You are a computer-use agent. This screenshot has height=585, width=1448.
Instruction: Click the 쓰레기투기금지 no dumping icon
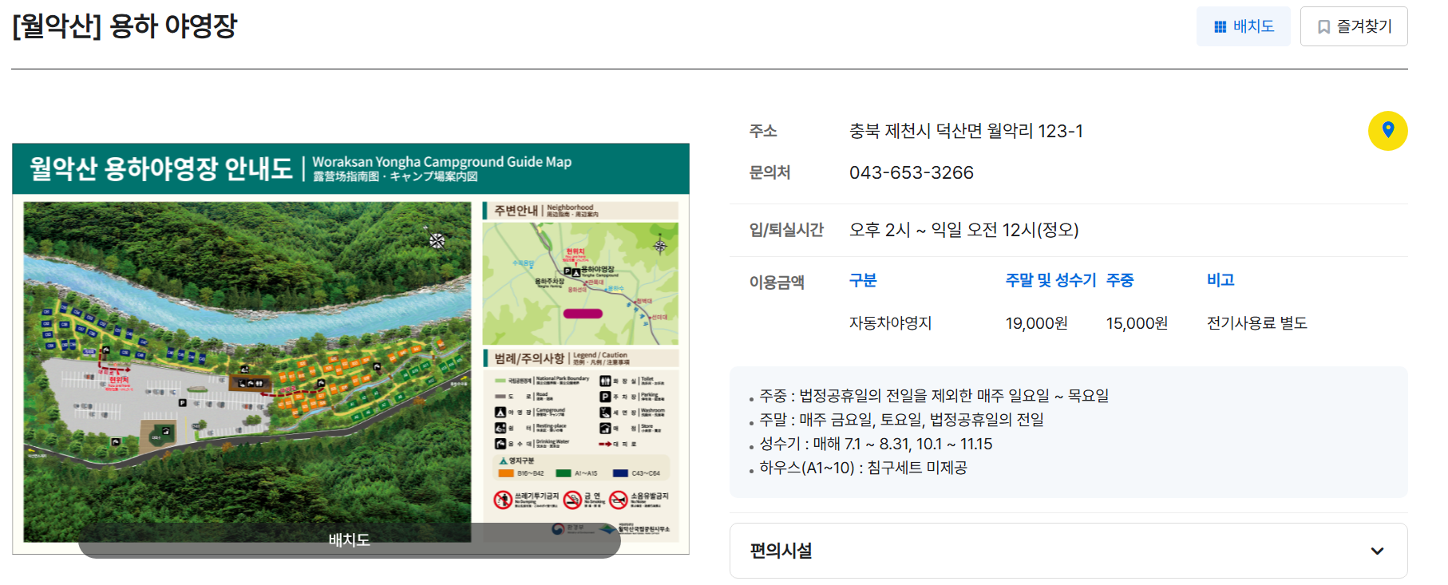point(503,500)
